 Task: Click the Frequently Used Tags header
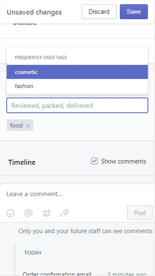click(x=41, y=58)
